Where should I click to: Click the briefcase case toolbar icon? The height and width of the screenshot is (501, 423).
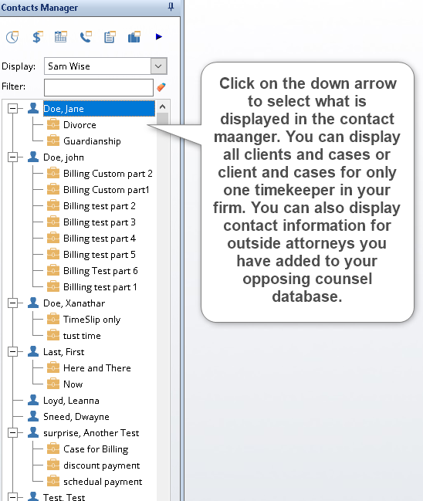(134, 37)
